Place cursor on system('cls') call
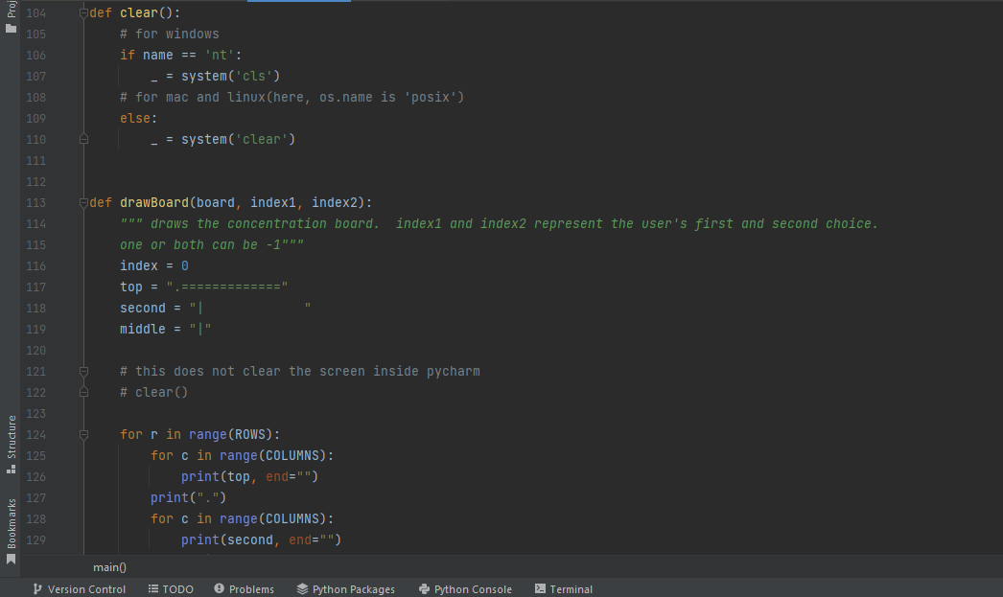 230,76
